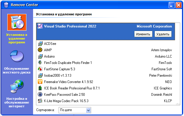Select Настройка и обслуживание интернет label
184x116 pixels.
tap(17, 102)
